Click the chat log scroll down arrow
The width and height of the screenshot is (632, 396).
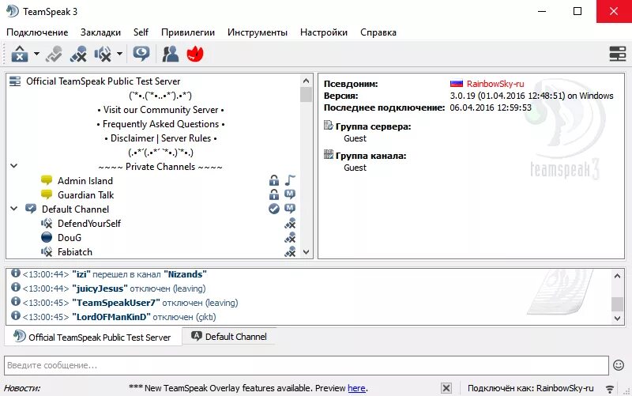pyautogui.click(x=617, y=319)
